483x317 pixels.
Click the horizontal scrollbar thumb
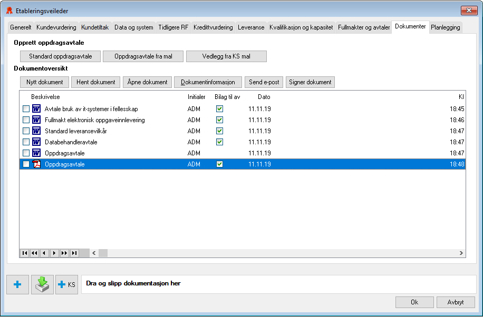click(x=103, y=253)
